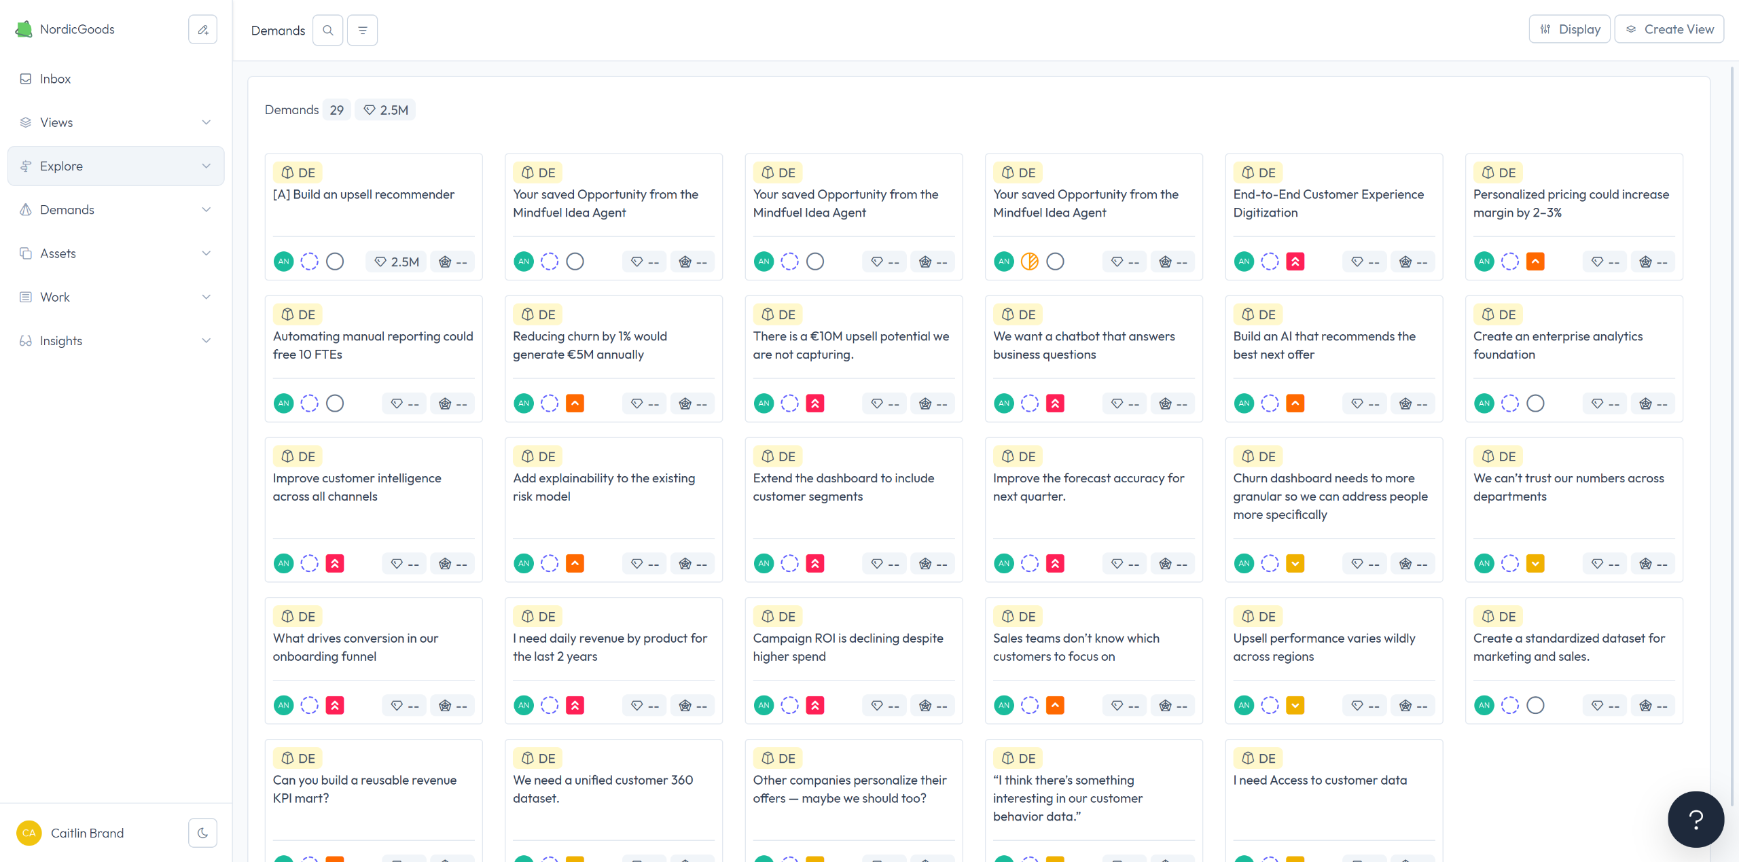Click red priority icon on End-to-End Customer Experience card
This screenshot has height=862, width=1739.
click(1295, 262)
